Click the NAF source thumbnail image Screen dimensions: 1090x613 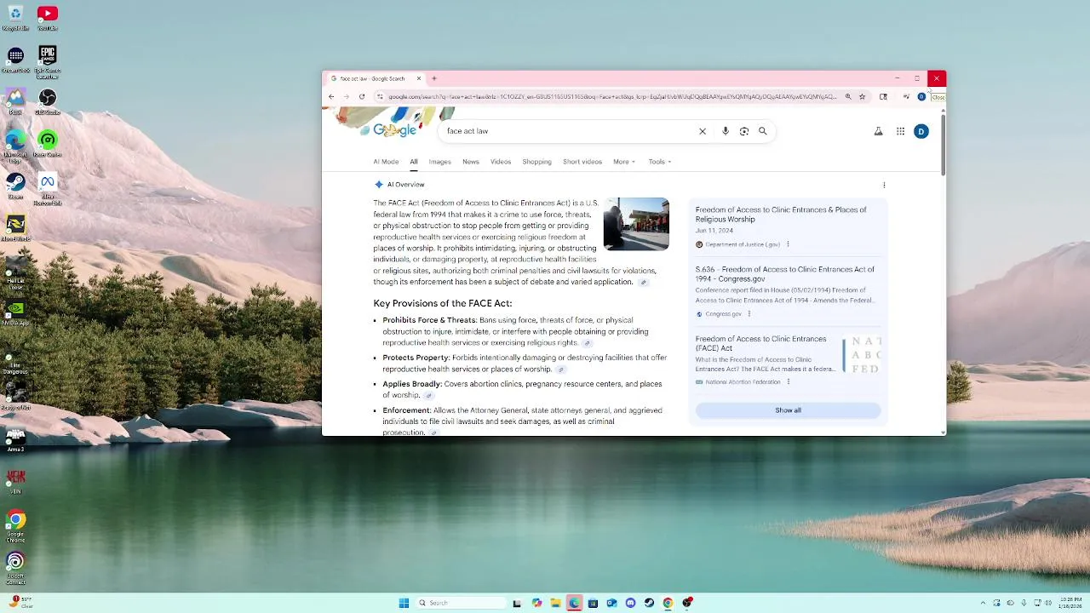862,355
